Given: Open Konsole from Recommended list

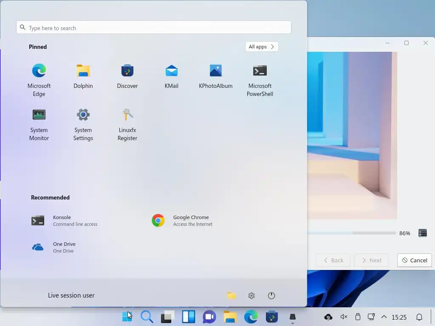Looking at the screenshot, I should click(x=65, y=221).
